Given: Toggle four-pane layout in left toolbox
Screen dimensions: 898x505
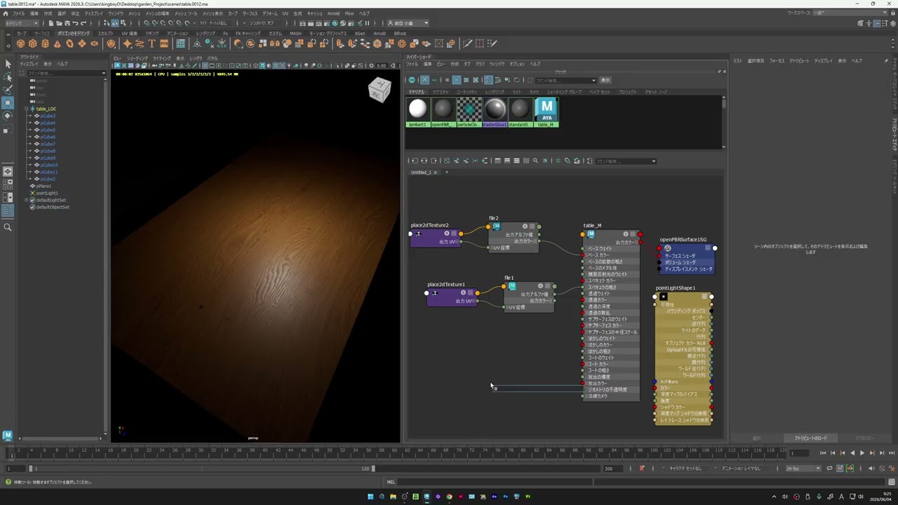Looking at the screenshot, I should (x=8, y=184).
